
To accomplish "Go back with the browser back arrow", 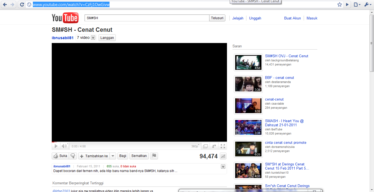I will click(x=5, y=5).
